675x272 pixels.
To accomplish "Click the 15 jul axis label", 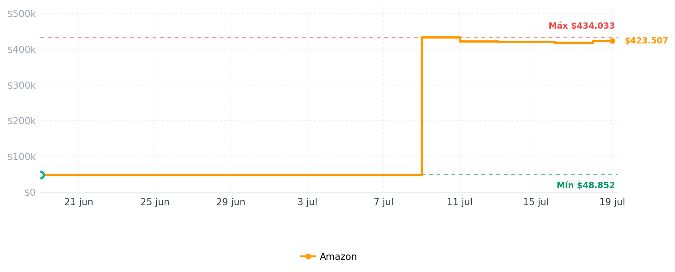I will coord(536,202).
